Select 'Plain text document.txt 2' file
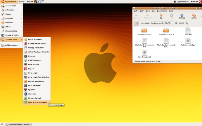 tap(166, 41)
